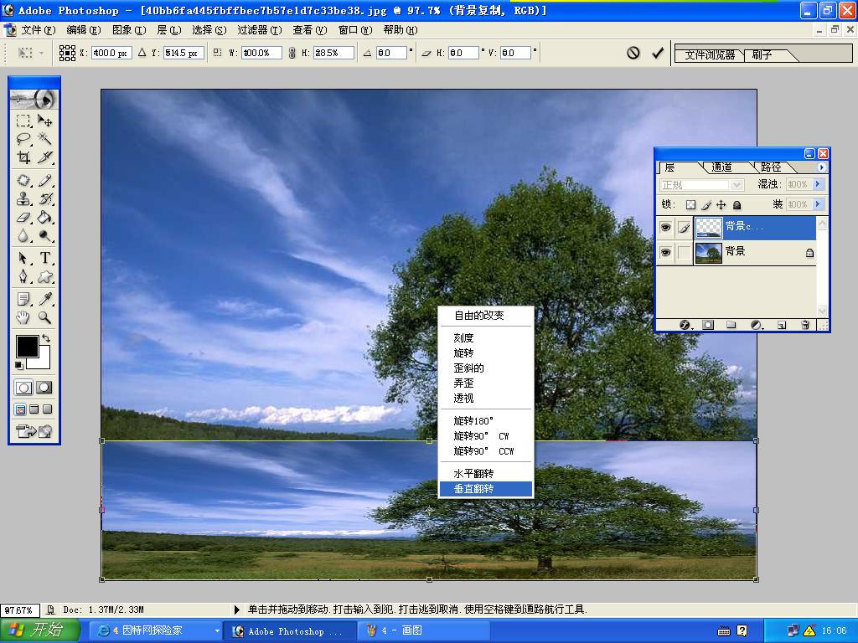The image size is (858, 643).
Task: Select the Paint Bucket tool
Action: (45, 218)
